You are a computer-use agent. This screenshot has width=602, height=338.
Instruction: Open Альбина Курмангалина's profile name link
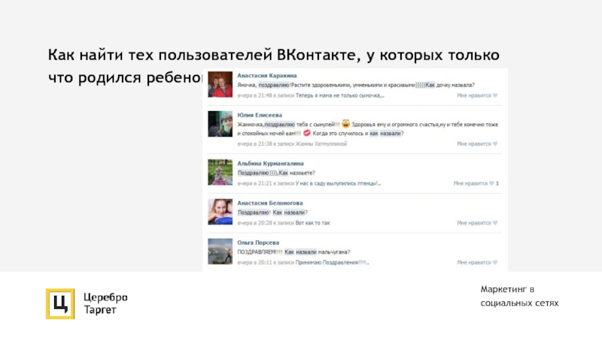click(x=270, y=163)
